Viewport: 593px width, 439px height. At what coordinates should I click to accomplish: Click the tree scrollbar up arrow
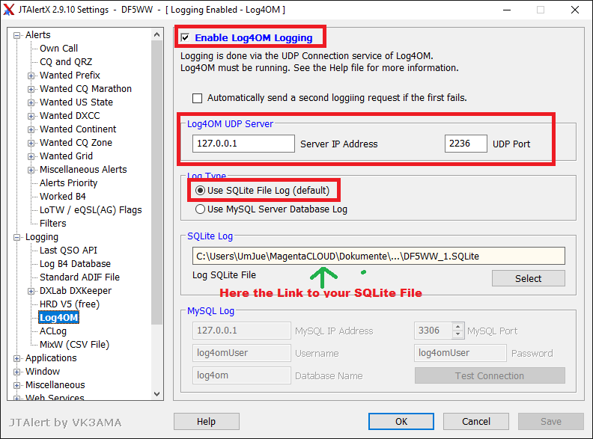tap(157, 34)
